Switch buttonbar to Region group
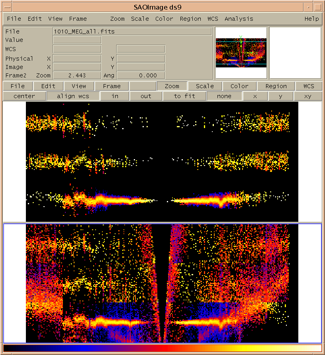The width and height of the screenshot is (325, 355). [x=276, y=86]
